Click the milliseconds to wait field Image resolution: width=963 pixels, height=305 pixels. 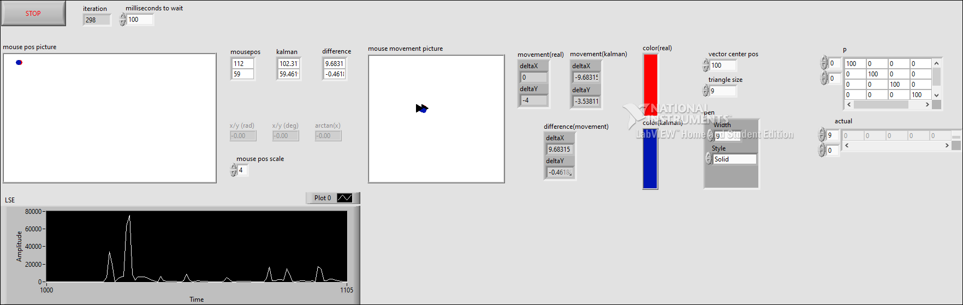tap(140, 20)
